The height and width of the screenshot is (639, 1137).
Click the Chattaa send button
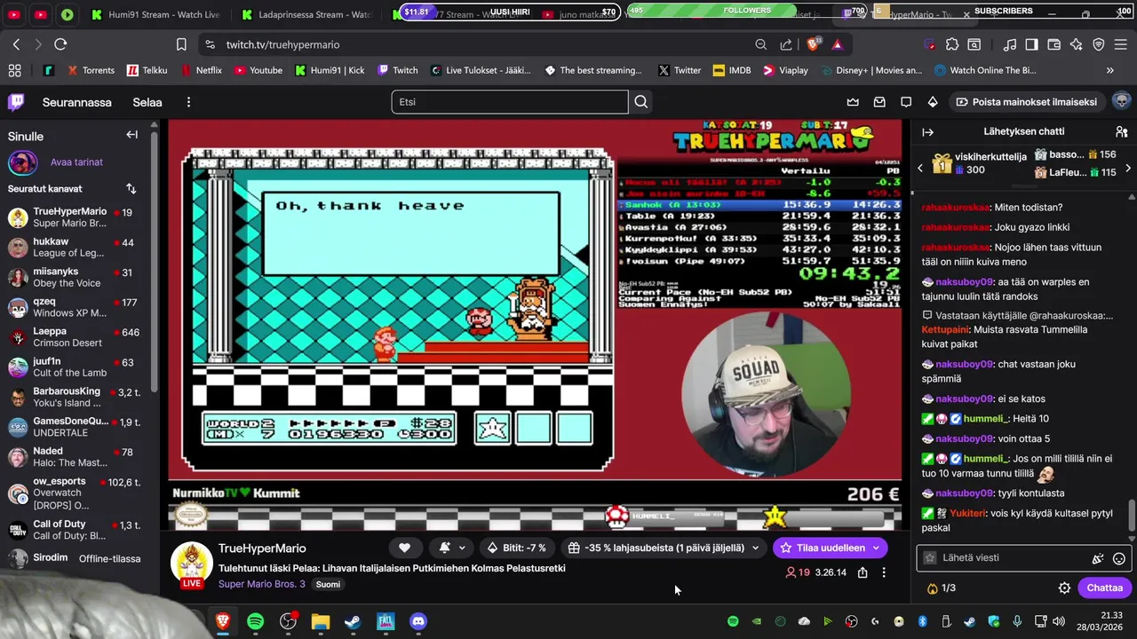click(x=1104, y=588)
